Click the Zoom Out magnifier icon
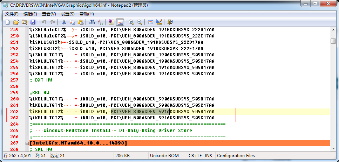The width and height of the screenshot is (339, 162). pos(139,22)
